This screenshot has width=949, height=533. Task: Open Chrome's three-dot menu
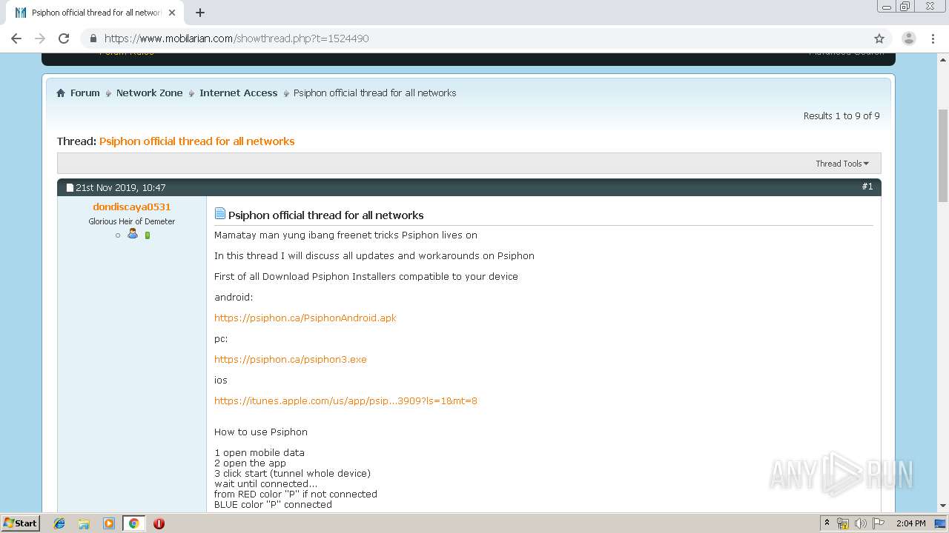point(933,38)
